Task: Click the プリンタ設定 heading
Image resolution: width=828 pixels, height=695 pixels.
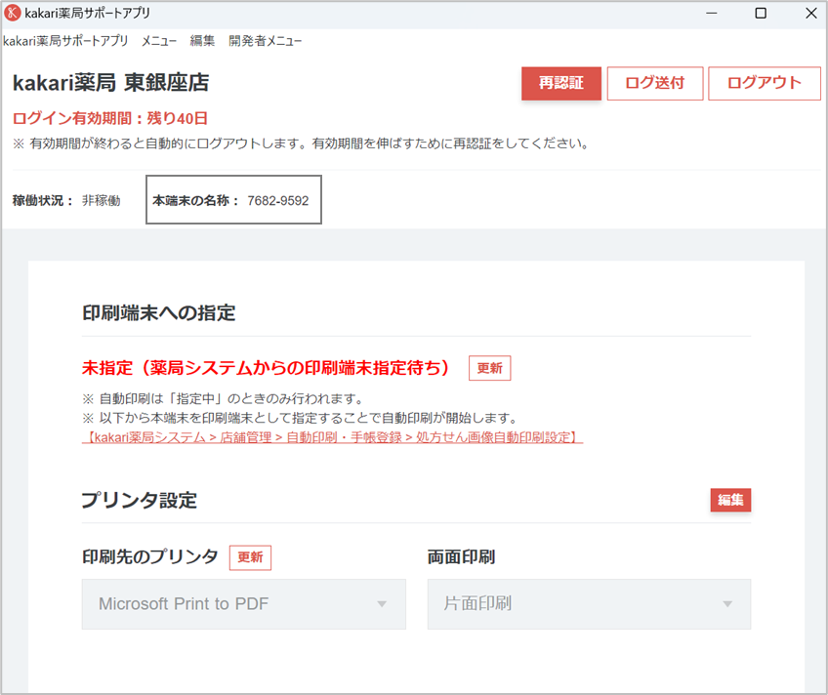Action: [x=140, y=500]
